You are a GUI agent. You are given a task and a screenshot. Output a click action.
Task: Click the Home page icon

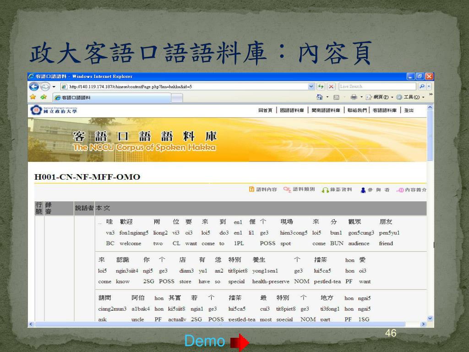pos(319,97)
